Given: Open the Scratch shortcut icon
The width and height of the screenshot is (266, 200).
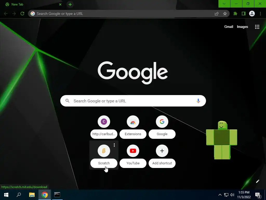Looking at the screenshot, I should click(x=104, y=151).
